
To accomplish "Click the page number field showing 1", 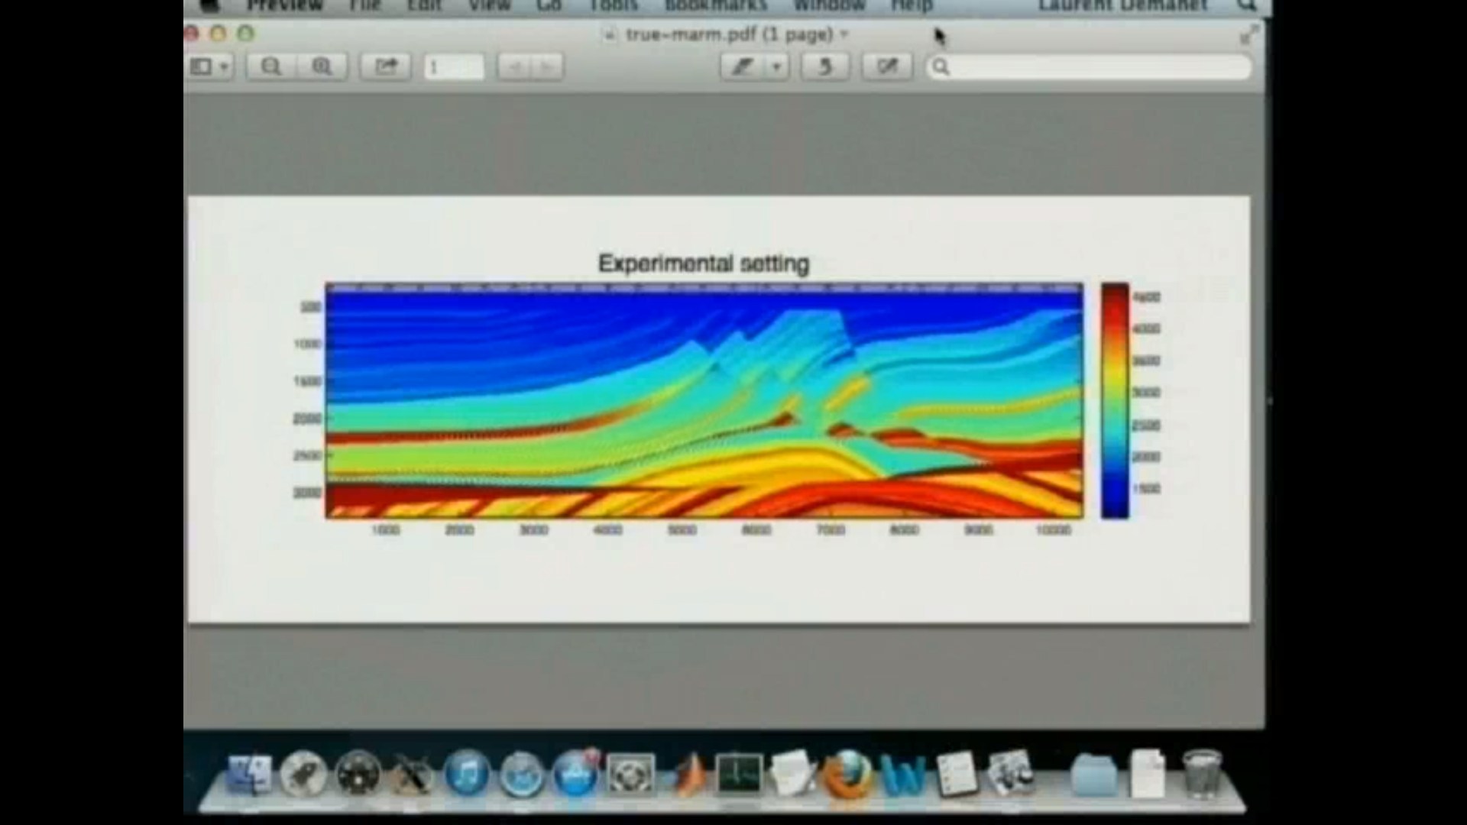I will (x=452, y=67).
